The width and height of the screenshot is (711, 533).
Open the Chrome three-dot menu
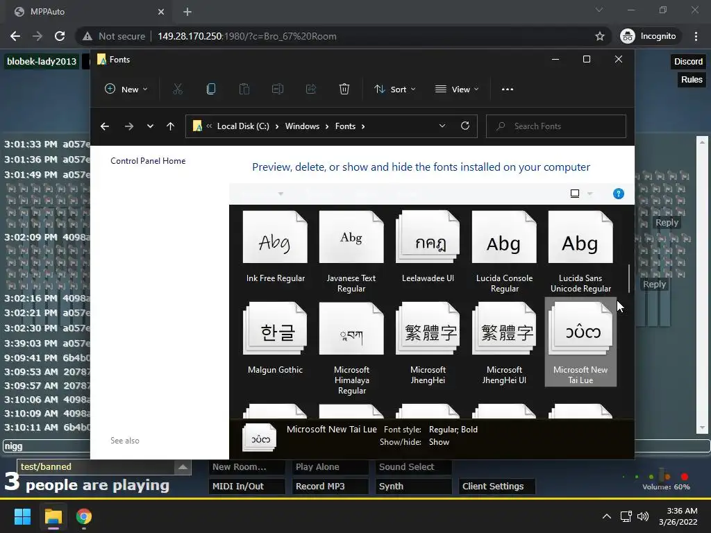point(696,36)
